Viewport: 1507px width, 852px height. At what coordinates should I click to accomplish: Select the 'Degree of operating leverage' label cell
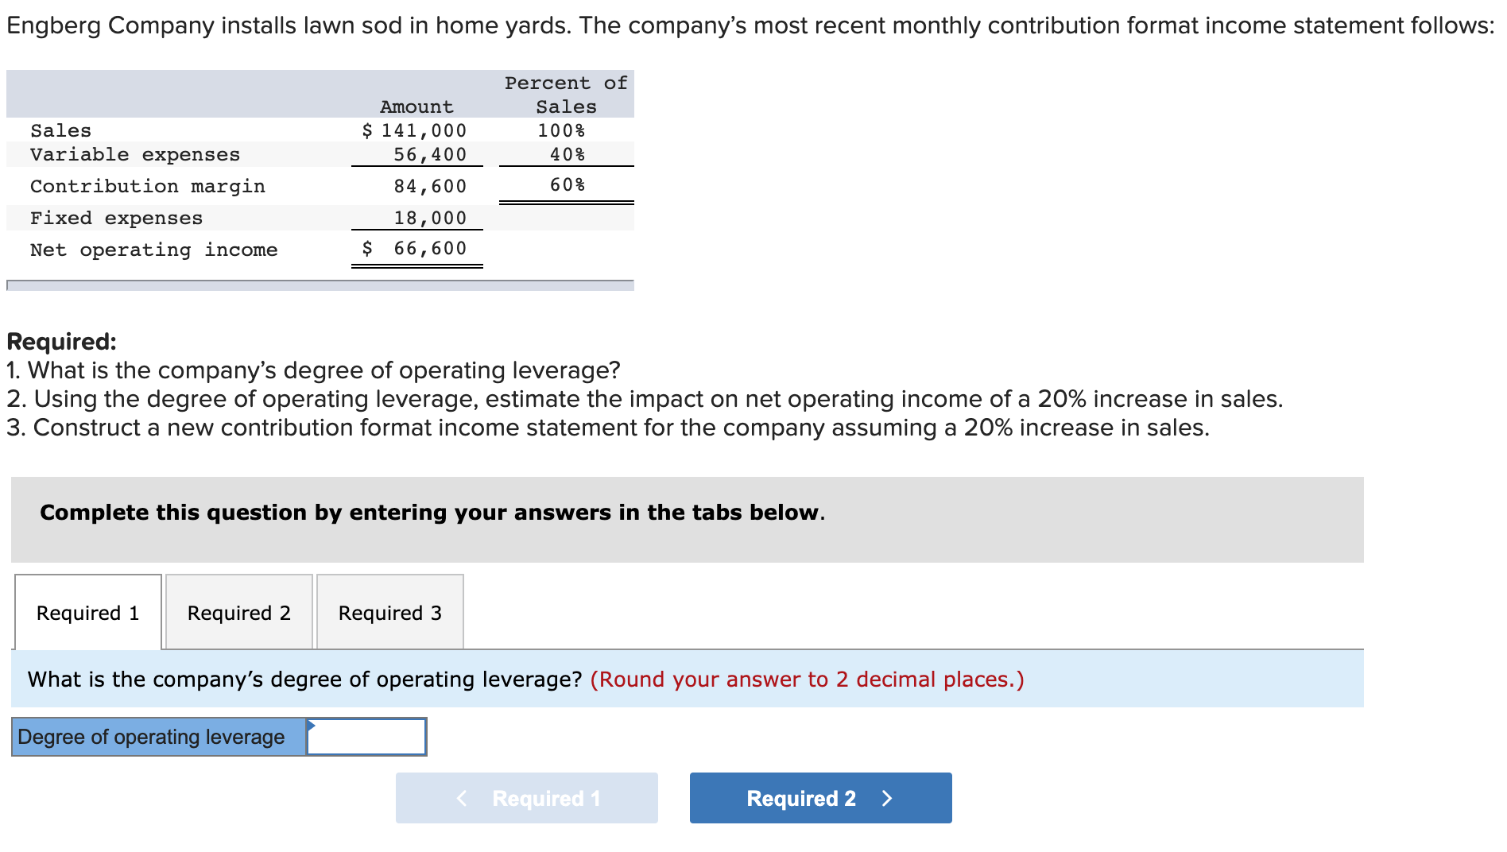157,736
